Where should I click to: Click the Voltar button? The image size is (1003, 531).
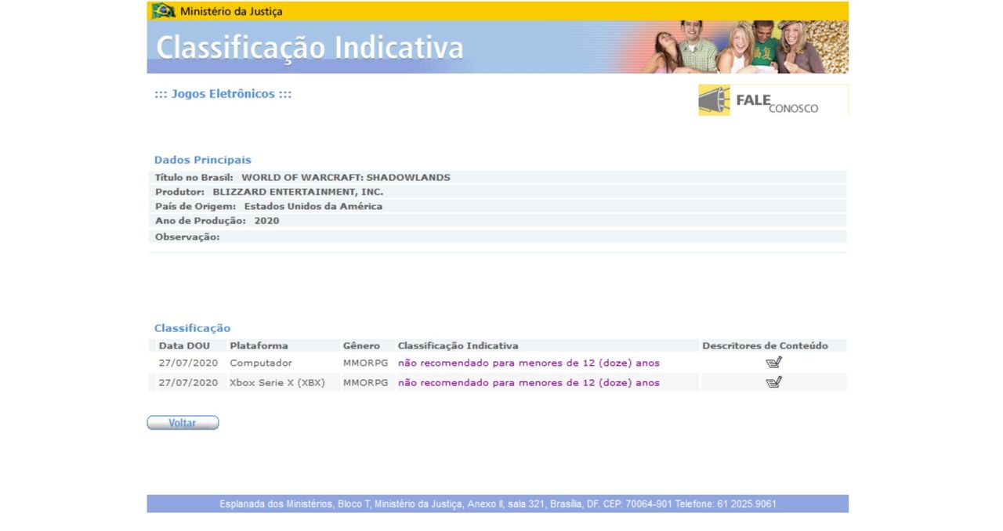click(x=183, y=423)
